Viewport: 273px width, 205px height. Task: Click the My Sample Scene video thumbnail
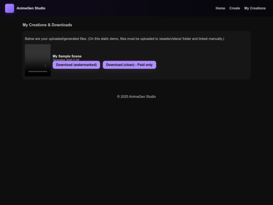point(37,60)
